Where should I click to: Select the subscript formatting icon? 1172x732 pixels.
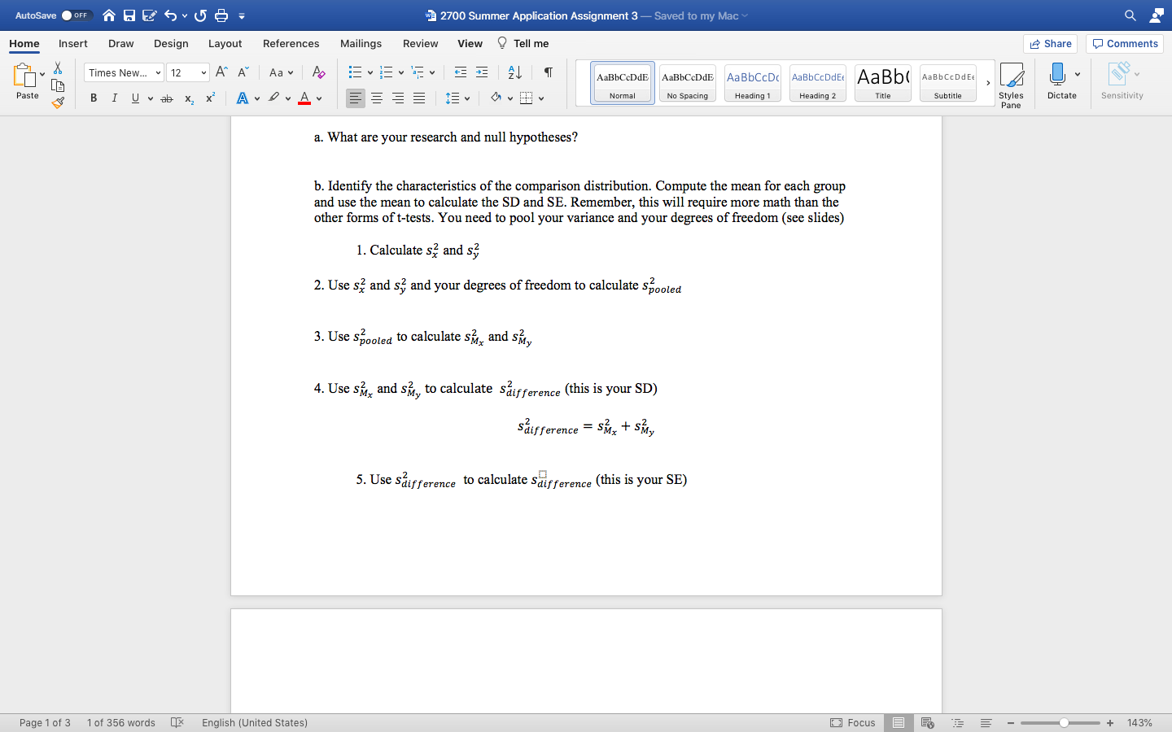click(x=189, y=98)
